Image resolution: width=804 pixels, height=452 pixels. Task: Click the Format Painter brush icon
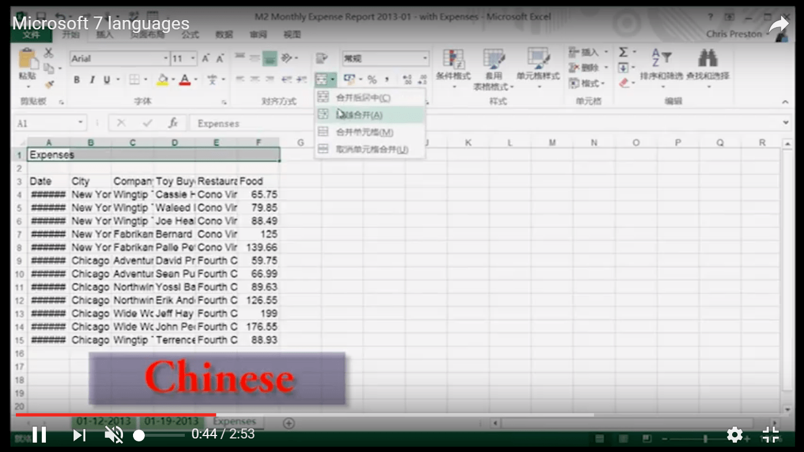point(49,84)
